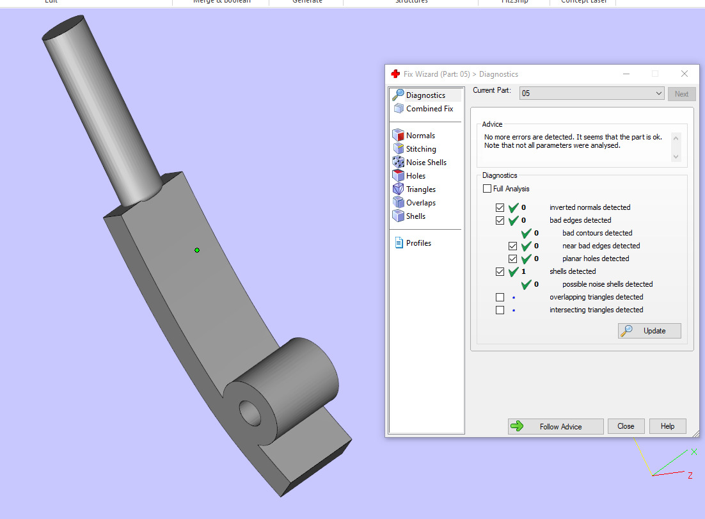Open the Overlaps fix icon

[399, 202]
